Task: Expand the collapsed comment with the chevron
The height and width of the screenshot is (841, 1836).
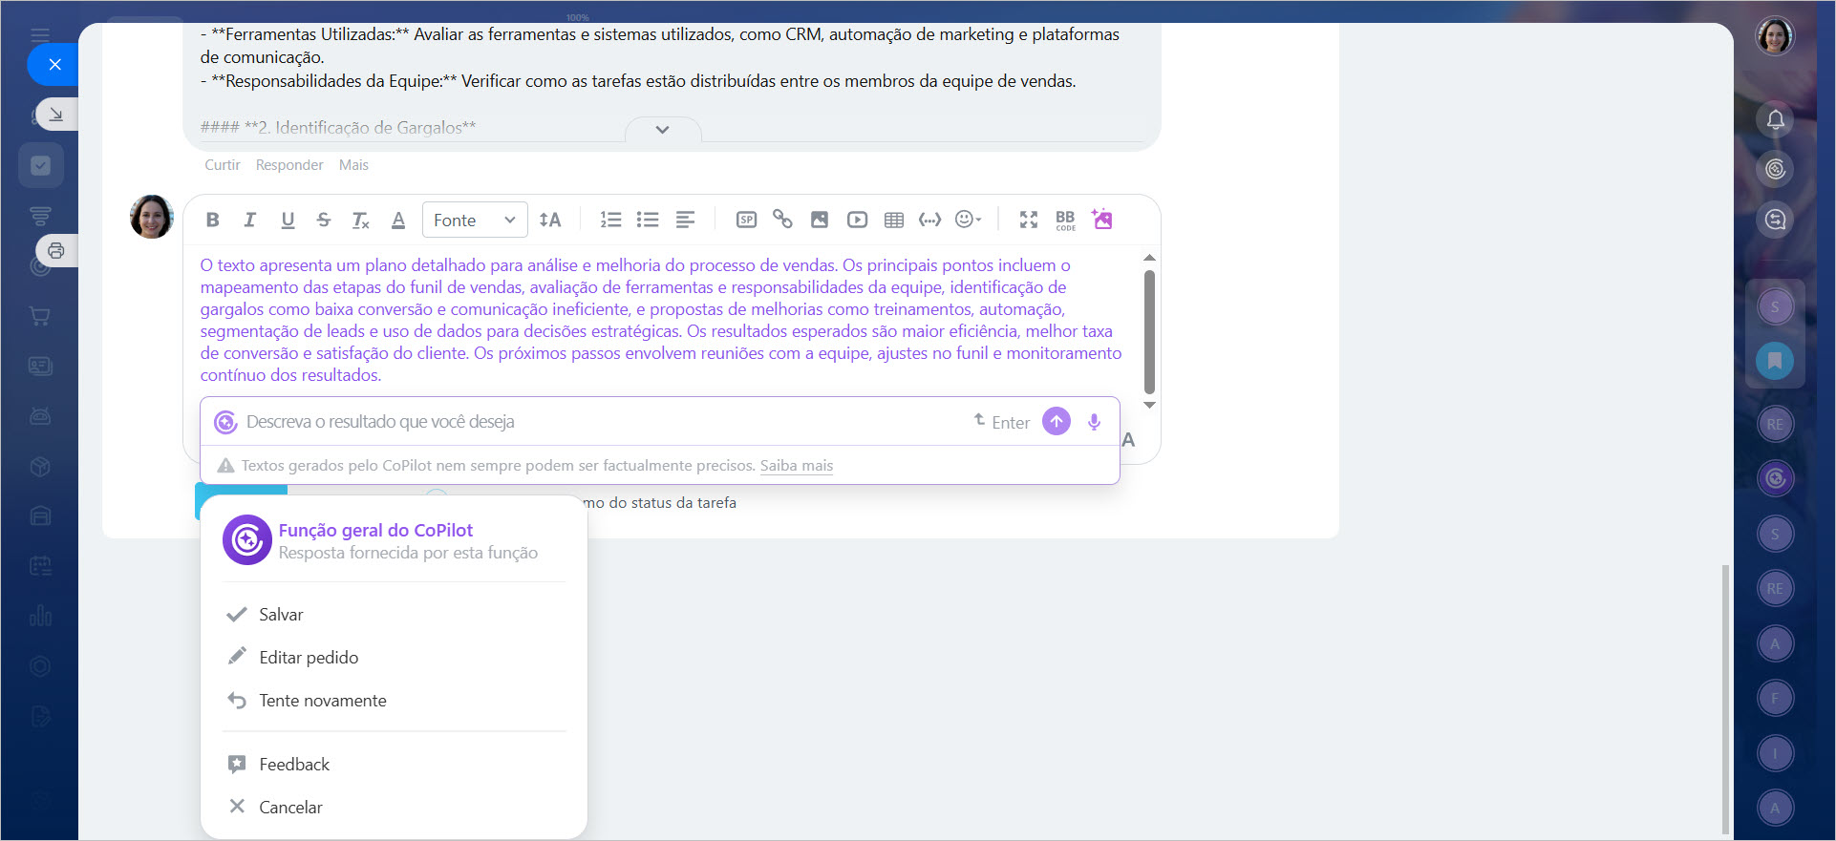Action: (663, 130)
